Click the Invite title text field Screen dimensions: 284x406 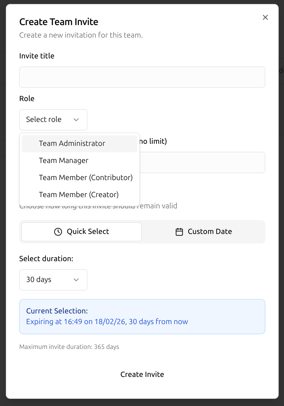click(x=142, y=77)
